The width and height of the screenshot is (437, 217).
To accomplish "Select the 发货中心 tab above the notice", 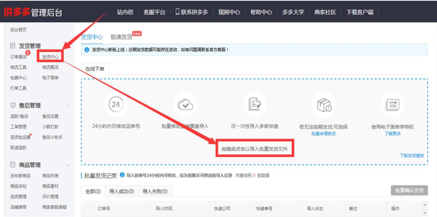I will (x=92, y=37).
